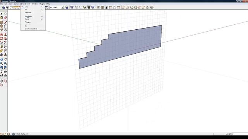Choose the Position Camera tool
This screenshot has height=139, width=248.
2,72
